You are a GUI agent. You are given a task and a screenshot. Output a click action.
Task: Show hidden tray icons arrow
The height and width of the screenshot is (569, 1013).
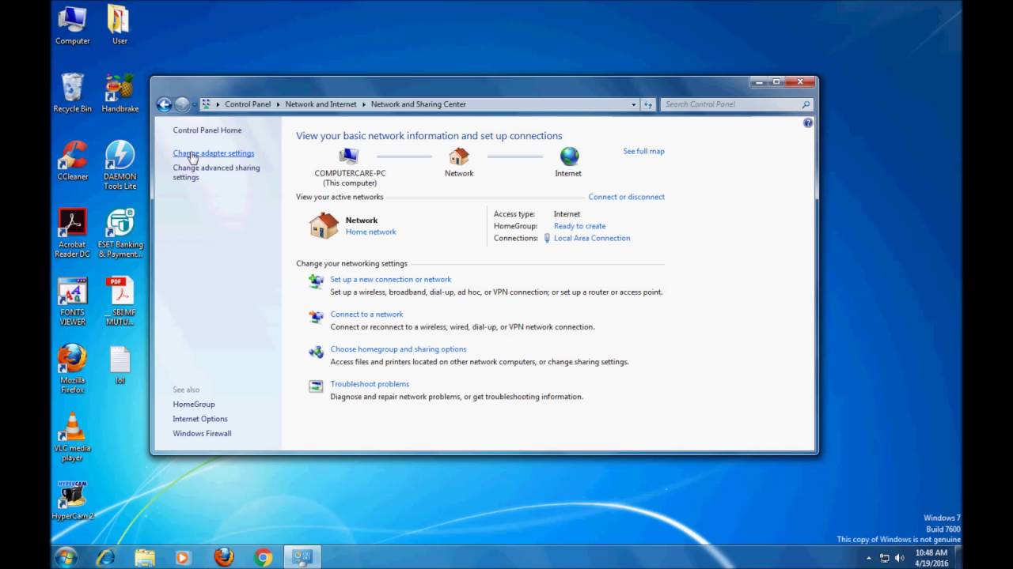tap(869, 558)
